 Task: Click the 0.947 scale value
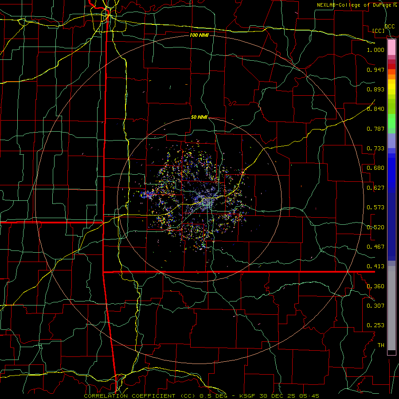376,70
